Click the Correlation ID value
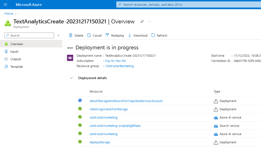 (x=247, y=61)
